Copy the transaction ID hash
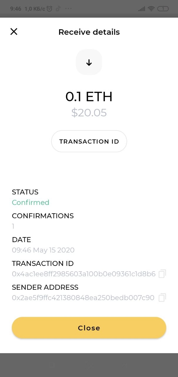The width and height of the screenshot is (178, 377). tap(162, 274)
